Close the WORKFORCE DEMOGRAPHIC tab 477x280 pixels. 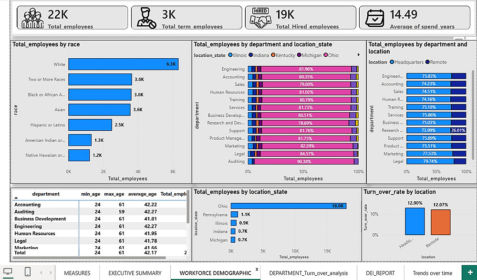click(x=257, y=270)
